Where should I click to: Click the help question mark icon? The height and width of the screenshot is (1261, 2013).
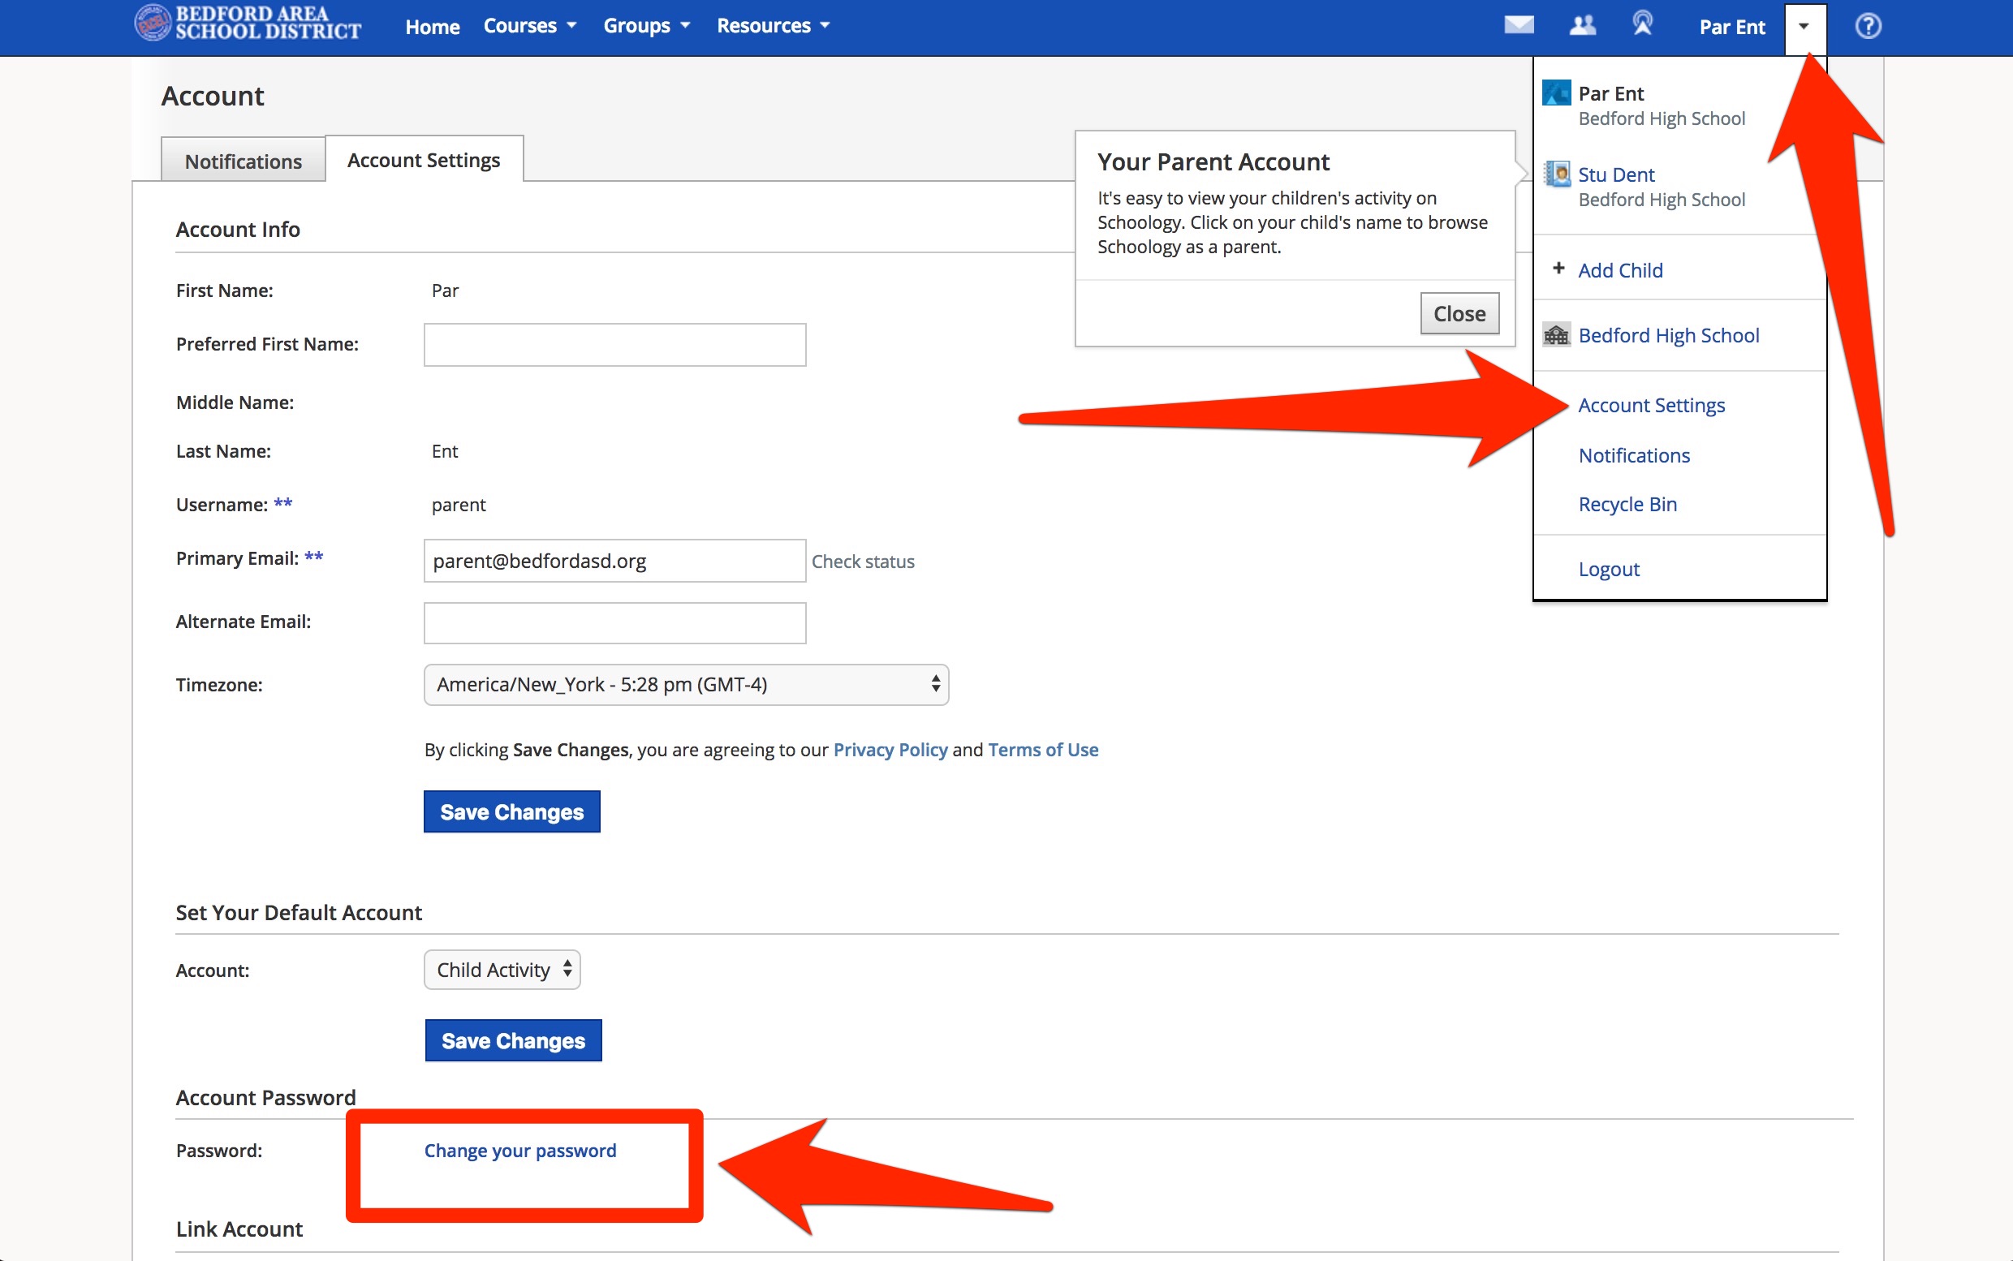point(1867,26)
